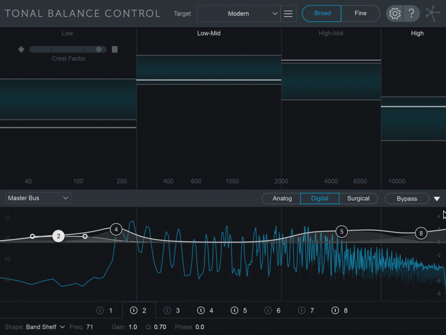Toggle power for EQ band 8
The image size is (446, 335).
[335, 310]
